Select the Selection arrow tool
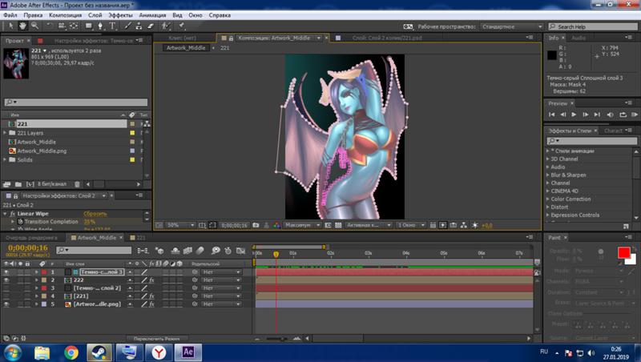 click(x=11, y=26)
